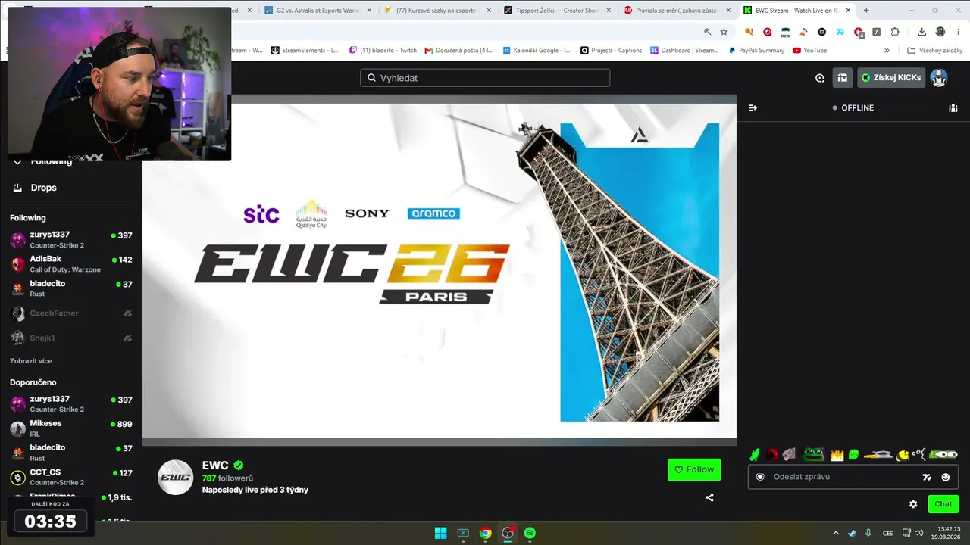Expand the following list with Zobrazit více
The height and width of the screenshot is (545, 970).
[x=31, y=361]
